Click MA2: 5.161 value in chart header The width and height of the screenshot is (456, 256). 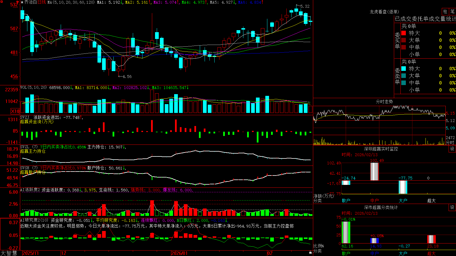138,2
